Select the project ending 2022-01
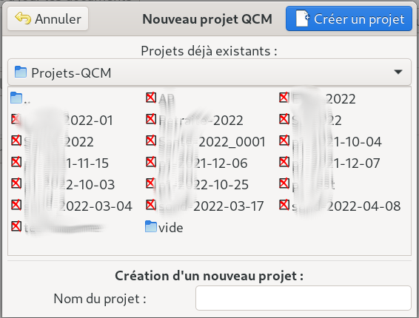 tap(62, 120)
